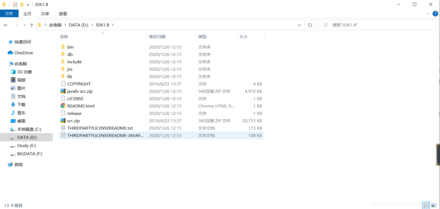The width and height of the screenshot is (440, 209).
Task: Click the bin folder icon
Action: [63, 47]
